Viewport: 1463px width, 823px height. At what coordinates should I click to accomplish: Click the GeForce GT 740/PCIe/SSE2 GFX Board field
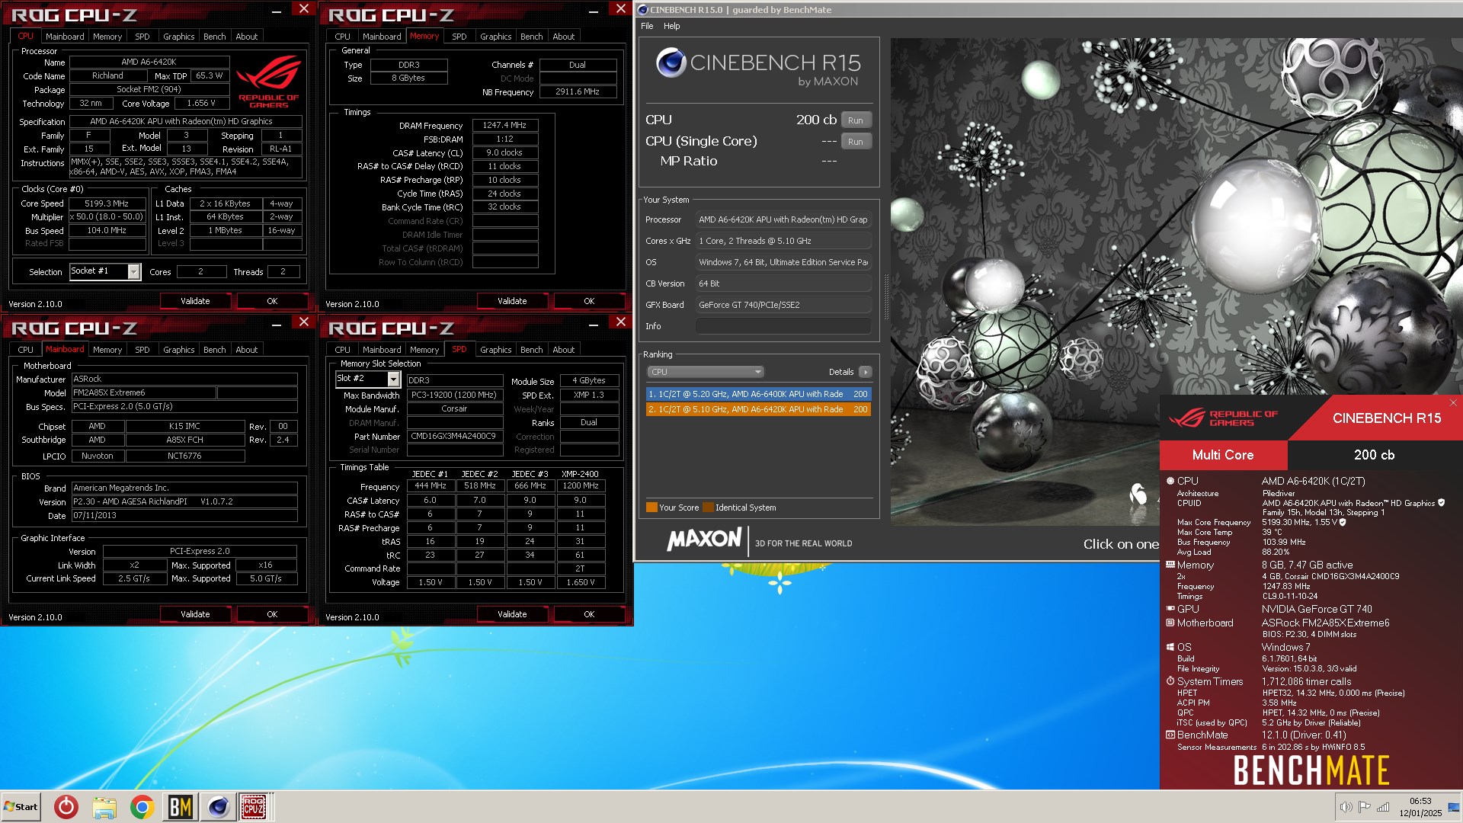[x=783, y=305]
